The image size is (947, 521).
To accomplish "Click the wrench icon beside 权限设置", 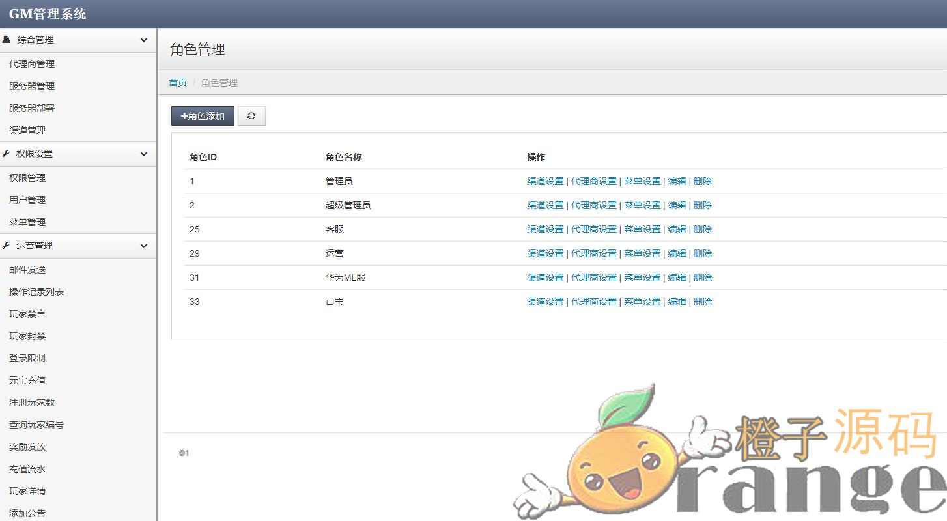I will 7,154.
